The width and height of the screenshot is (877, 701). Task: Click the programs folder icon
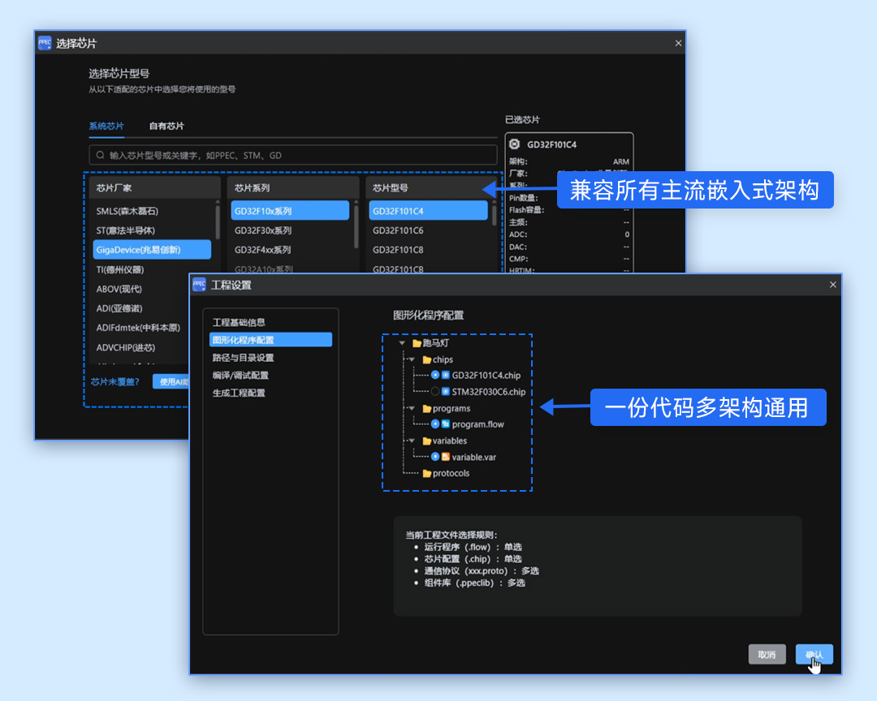(427, 409)
